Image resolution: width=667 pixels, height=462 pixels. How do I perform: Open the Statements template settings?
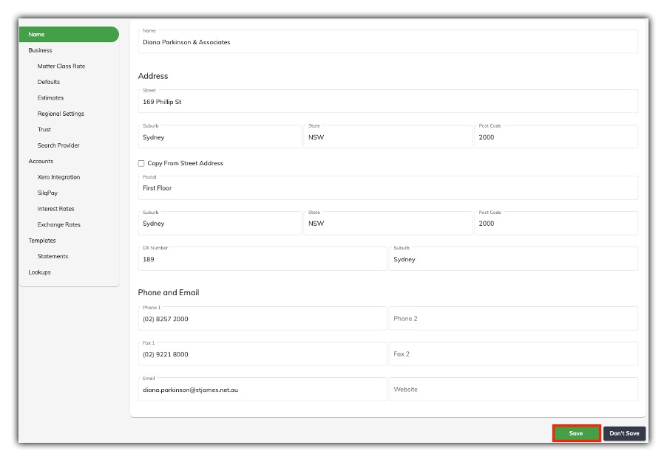click(54, 256)
